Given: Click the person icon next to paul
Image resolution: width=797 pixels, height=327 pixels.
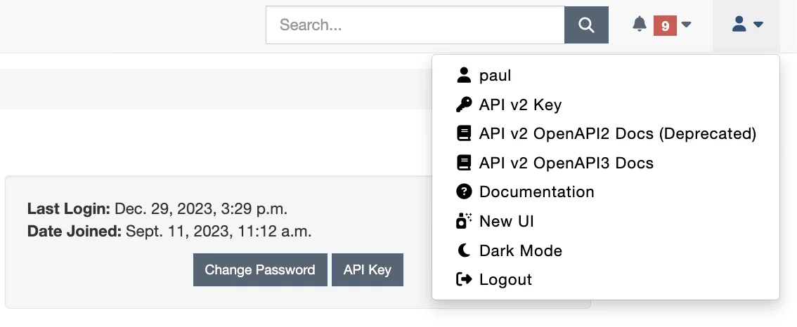Looking at the screenshot, I should pyautogui.click(x=464, y=75).
